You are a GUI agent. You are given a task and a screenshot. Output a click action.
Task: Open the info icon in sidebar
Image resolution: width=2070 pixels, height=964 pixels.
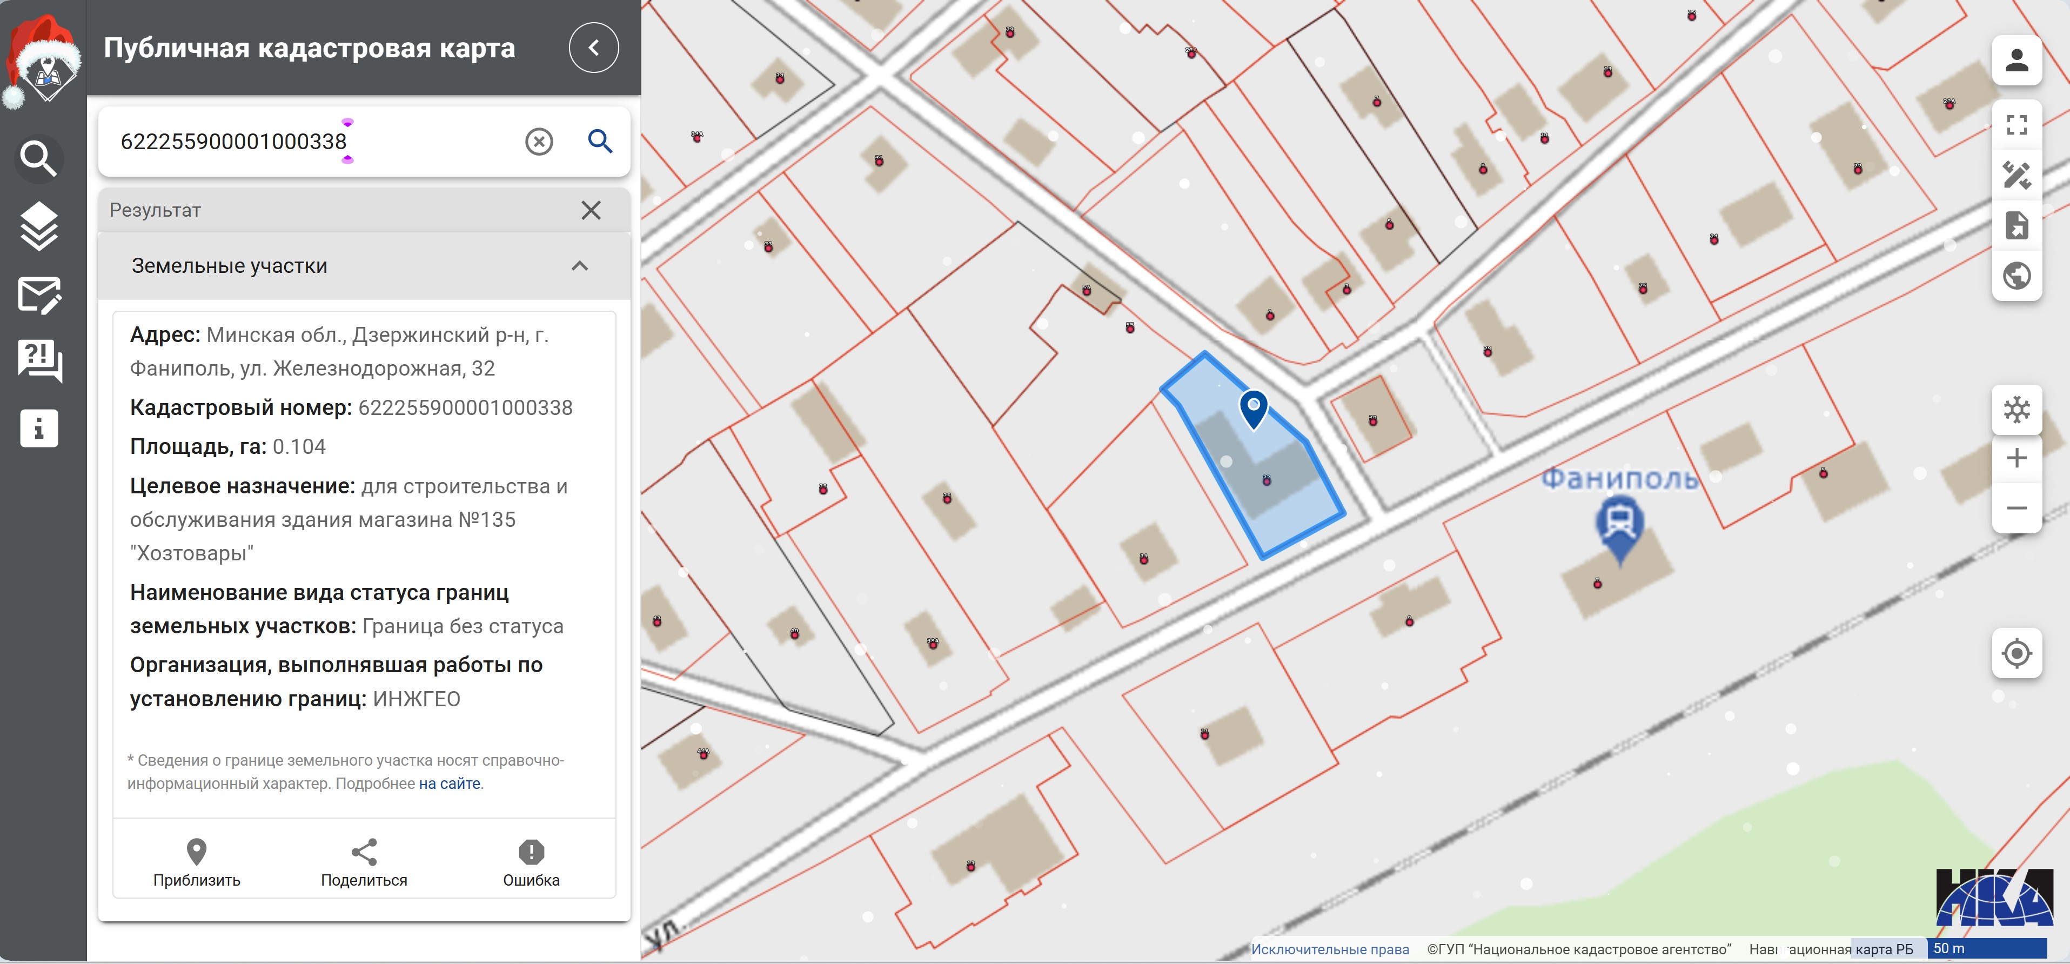click(38, 428)
